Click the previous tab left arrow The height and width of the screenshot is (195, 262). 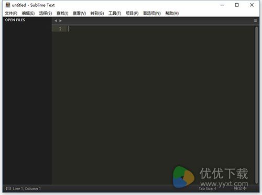(56, 21)
